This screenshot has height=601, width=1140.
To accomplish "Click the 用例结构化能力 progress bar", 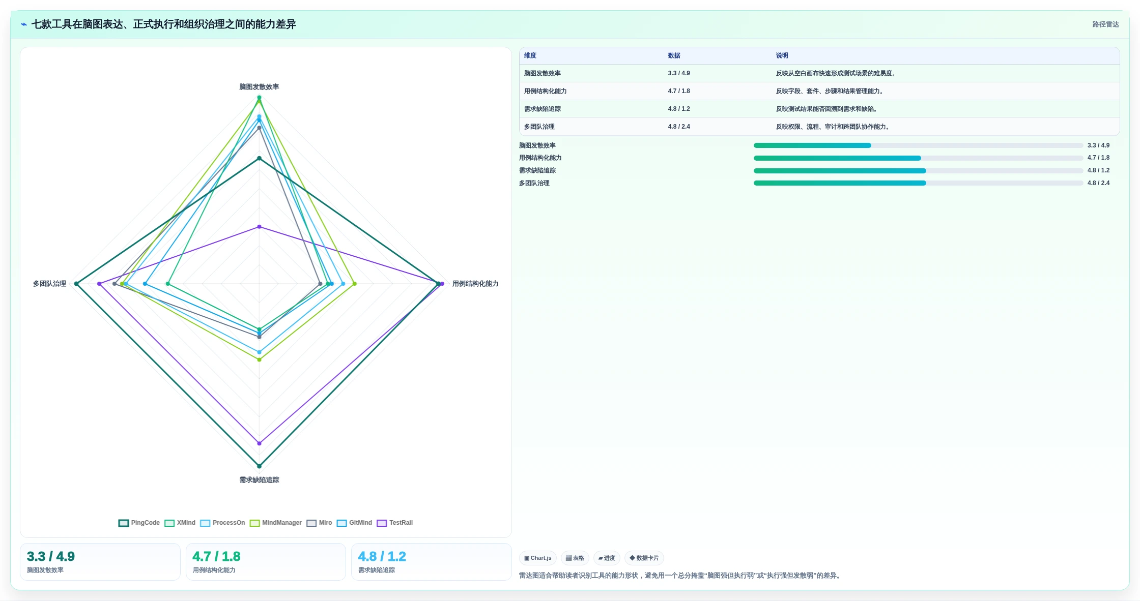I will pos(918,158).
